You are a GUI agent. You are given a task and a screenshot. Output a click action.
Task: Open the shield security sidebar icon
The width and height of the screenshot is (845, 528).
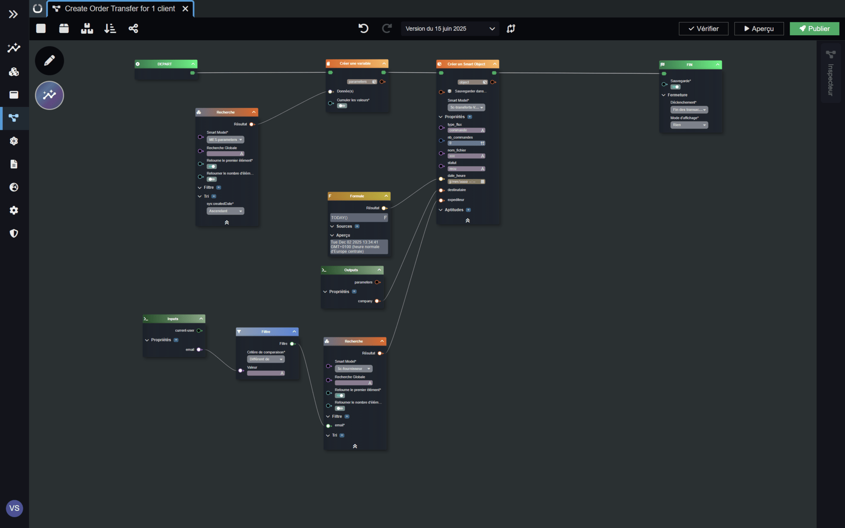[x=14, y=233]
